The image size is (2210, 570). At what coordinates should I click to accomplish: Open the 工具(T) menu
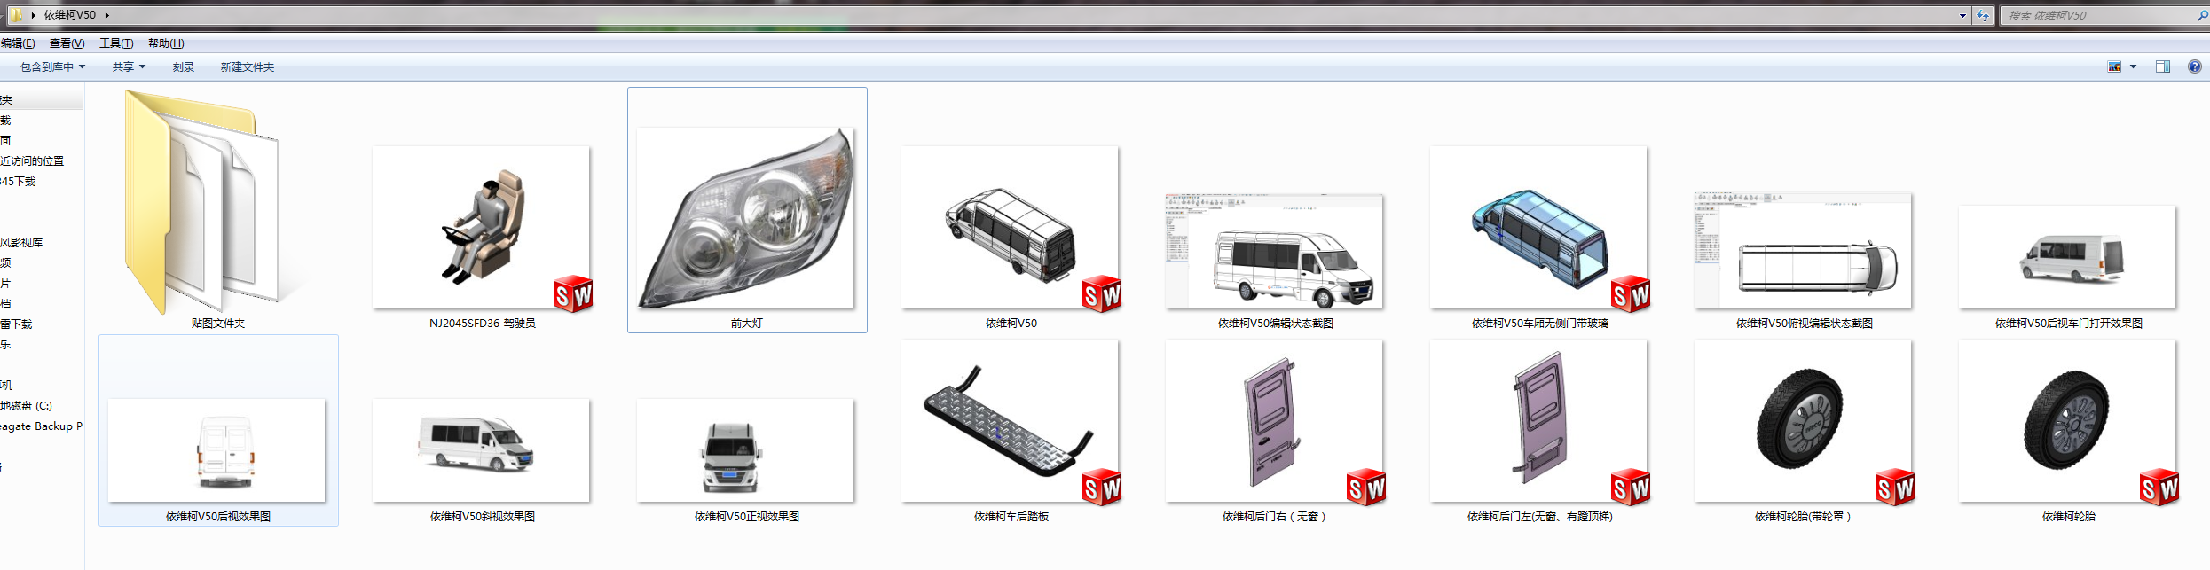[116, 43]
